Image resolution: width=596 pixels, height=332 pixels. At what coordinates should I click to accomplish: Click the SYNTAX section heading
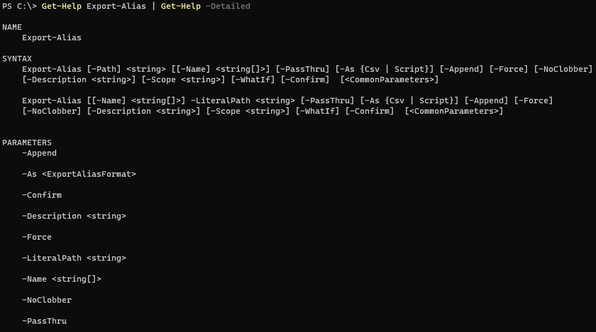17,59
